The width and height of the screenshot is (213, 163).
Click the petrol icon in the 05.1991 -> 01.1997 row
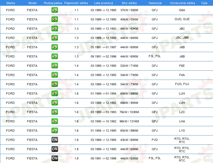click(x=54, y=47)
